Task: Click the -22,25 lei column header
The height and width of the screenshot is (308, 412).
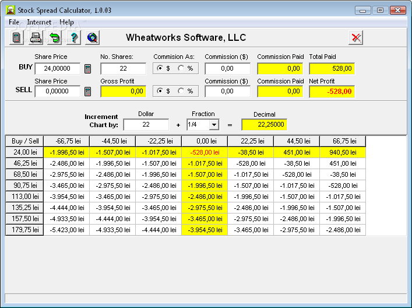Action: pyautogui.click(x=159, y=141)
